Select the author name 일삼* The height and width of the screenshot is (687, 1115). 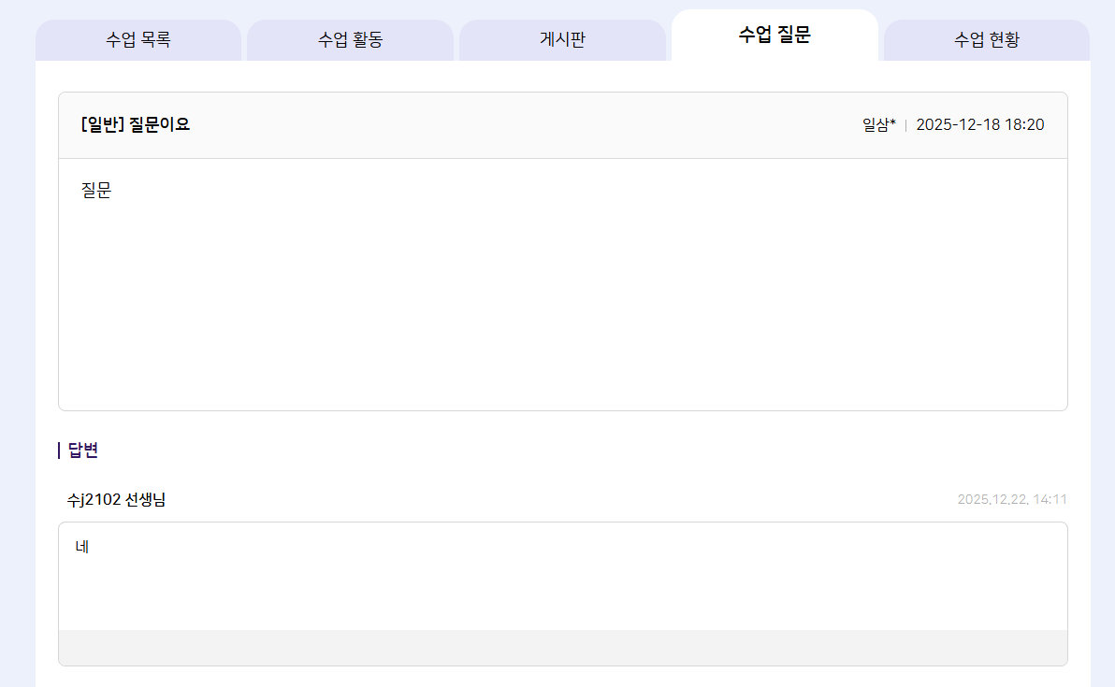pyautogui.click(x=878, y=125)
